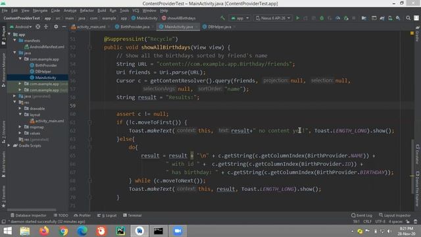
Task: Open the Layout Inspector button
Action: 395,215
